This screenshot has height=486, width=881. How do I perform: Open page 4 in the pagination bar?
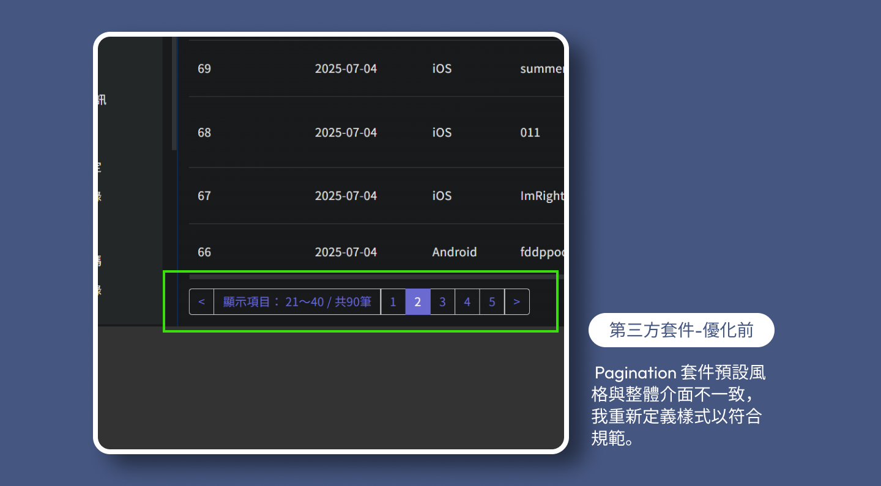coord(467,302)
